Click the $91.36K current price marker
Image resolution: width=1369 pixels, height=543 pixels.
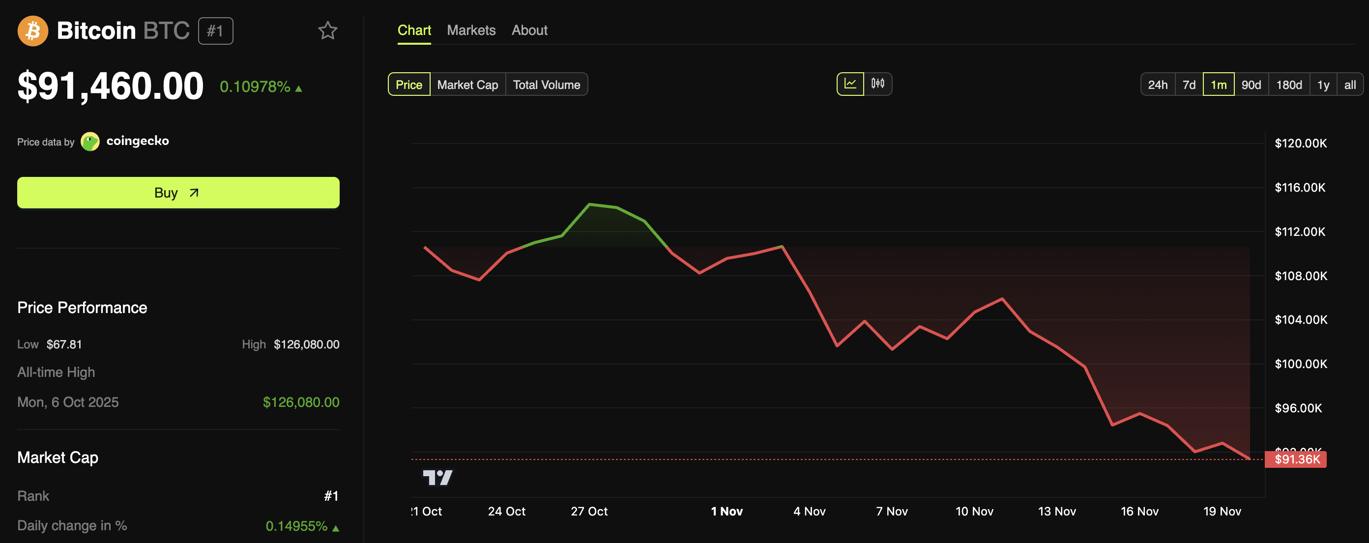(1297, 459)
